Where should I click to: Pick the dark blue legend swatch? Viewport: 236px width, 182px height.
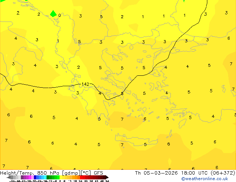click(35, 177)
